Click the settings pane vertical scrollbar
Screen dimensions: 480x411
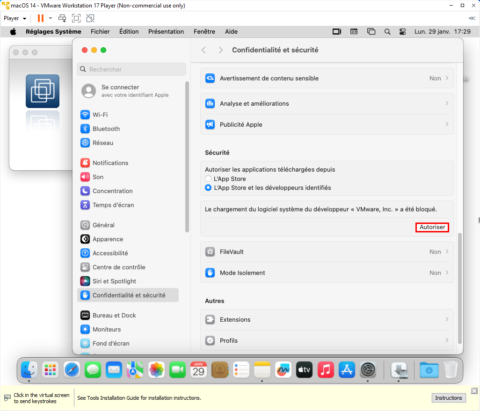(459, 288)
